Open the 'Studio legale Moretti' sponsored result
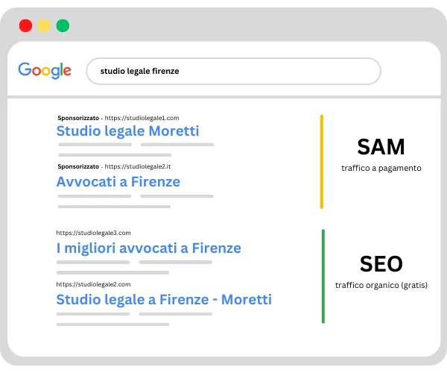 pyautogui.click(x=127, y=131)
